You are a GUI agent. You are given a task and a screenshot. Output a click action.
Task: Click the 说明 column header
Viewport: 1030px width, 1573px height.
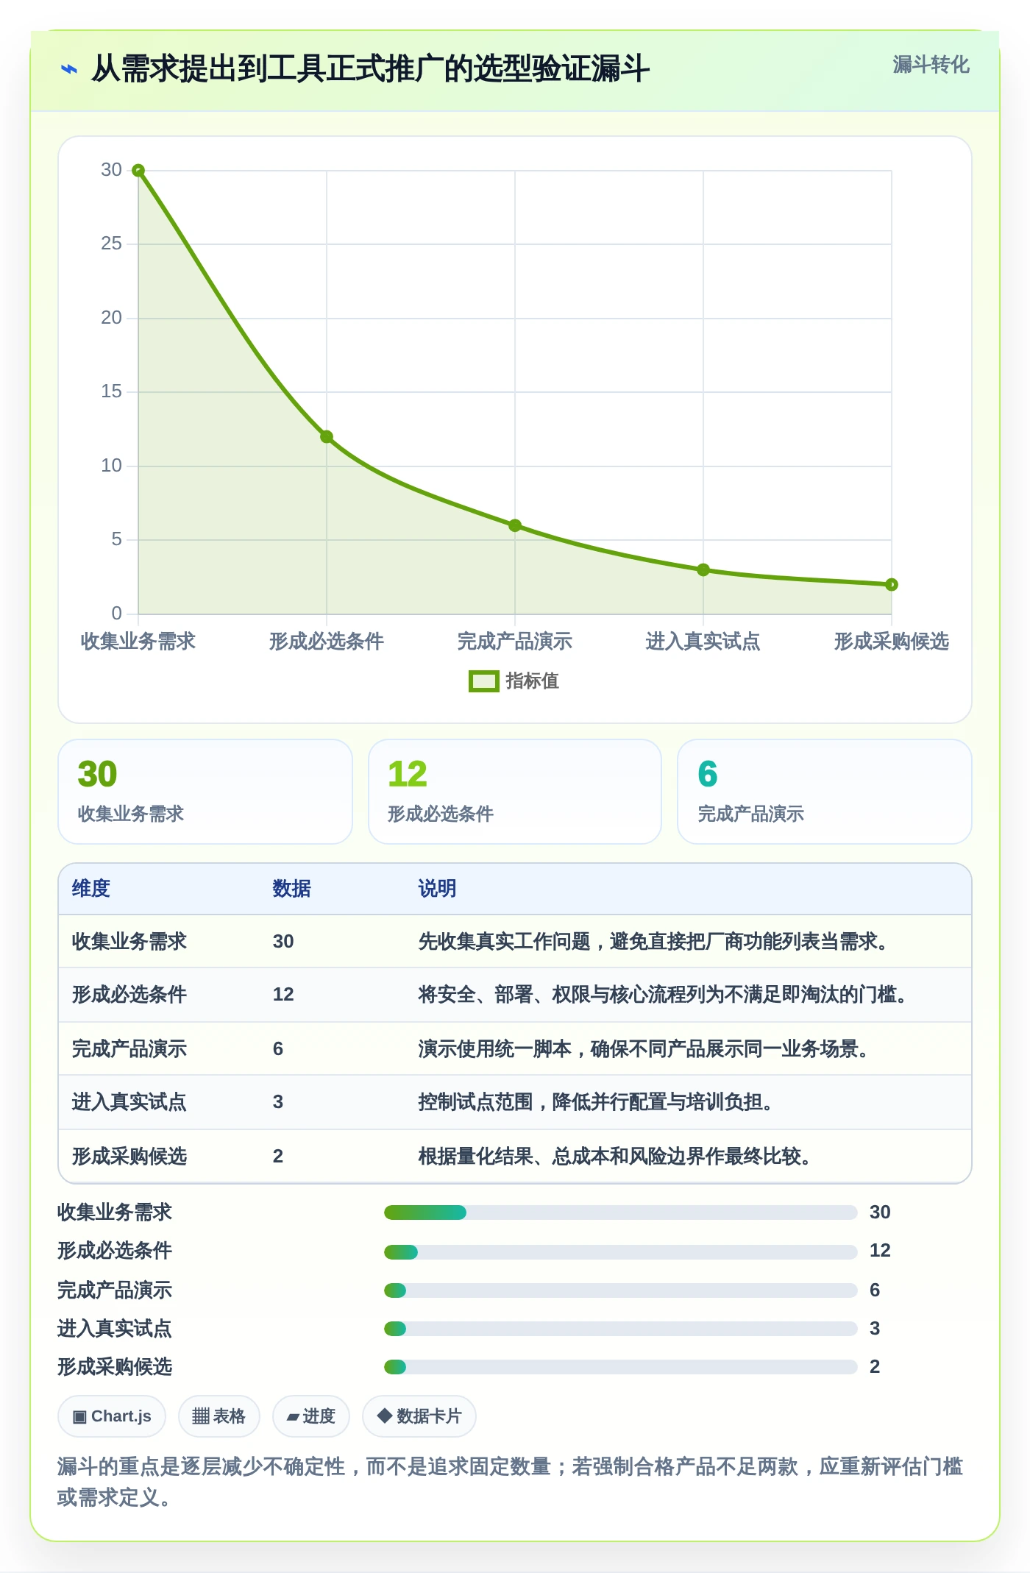438,889
